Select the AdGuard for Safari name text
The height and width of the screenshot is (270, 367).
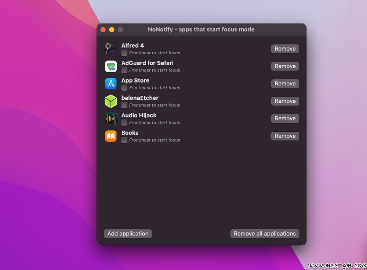[x=147, y=63]
